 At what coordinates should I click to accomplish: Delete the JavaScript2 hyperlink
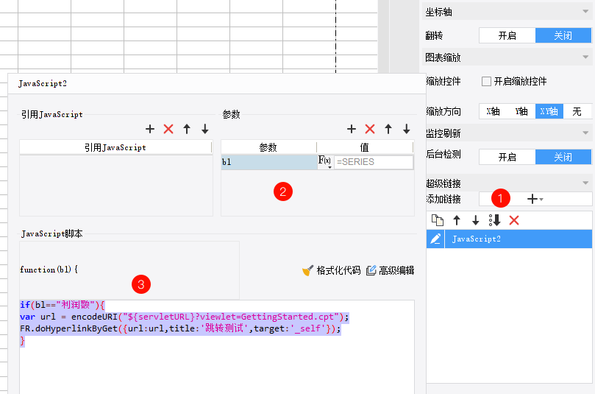tap(514, 220)
